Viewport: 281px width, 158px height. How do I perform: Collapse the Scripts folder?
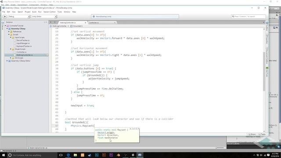pyautogui.click(x=9, y=34)
